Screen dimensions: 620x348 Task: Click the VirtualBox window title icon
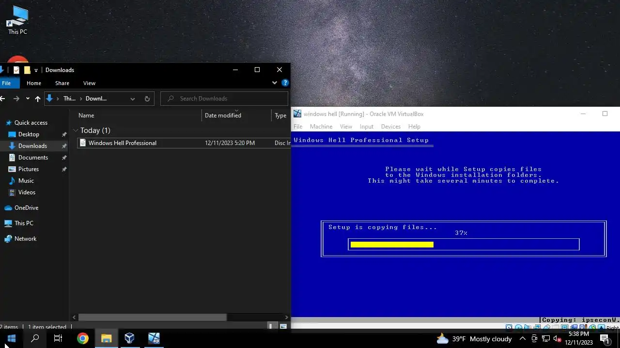click(297, 114)
